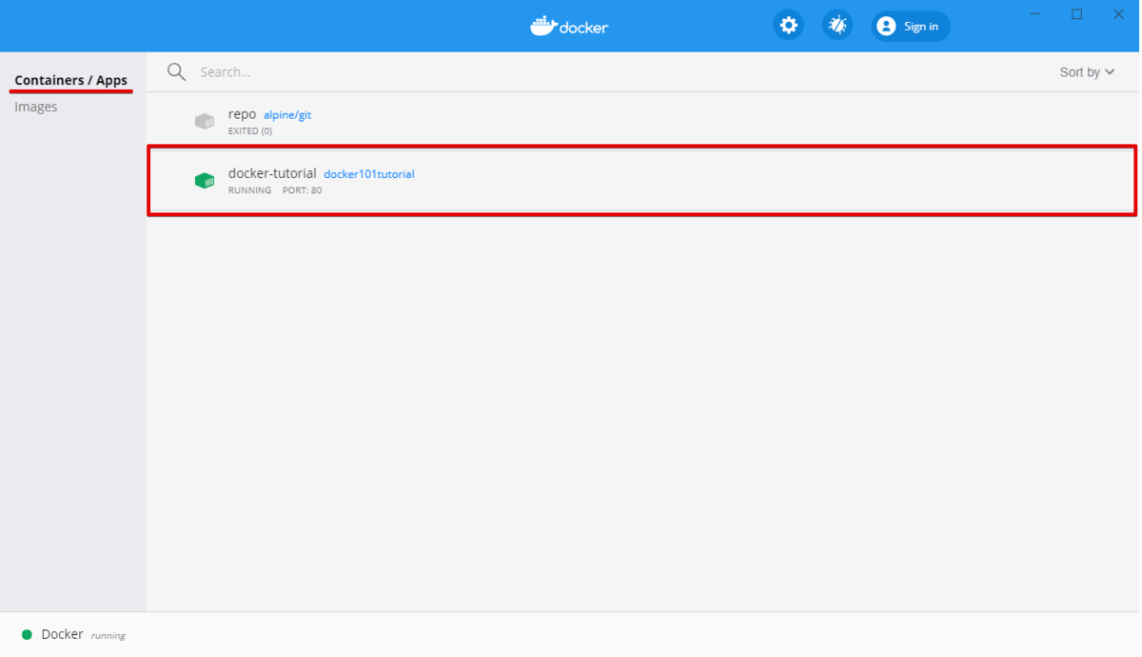Click PORT: 80 text of docker-tutorial
The height and width of the screenshot is (657, 1142).
point(303,190)
